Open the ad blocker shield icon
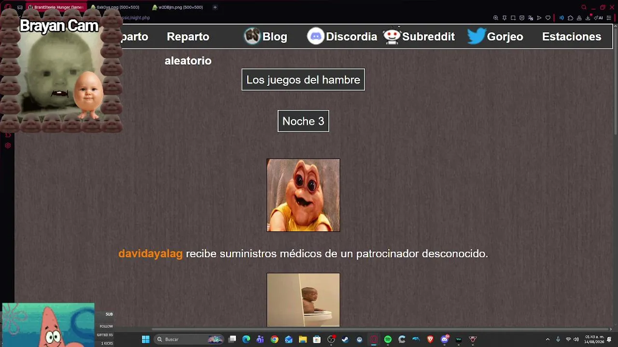 coord(522,18)
